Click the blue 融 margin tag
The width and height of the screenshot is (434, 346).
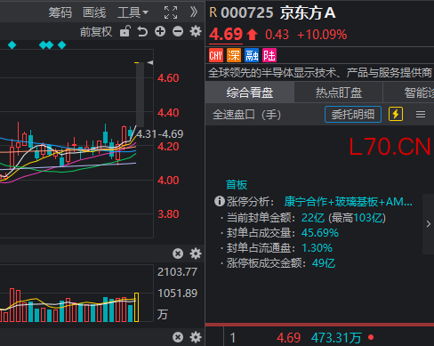tap(252, 55)
